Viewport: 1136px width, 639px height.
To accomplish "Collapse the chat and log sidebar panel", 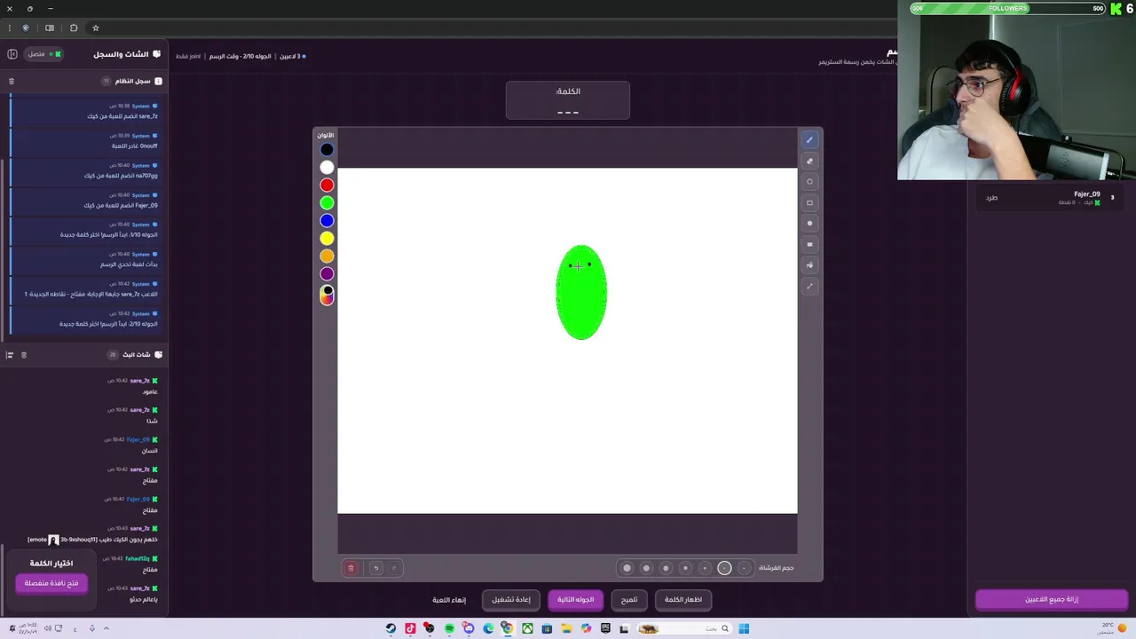I will pos(12,54).
